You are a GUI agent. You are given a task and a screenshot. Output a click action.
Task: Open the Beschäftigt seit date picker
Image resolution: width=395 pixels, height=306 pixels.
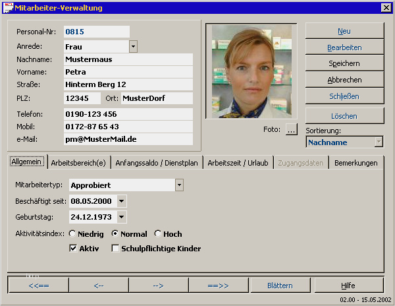122,201
